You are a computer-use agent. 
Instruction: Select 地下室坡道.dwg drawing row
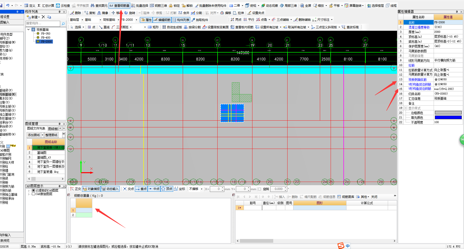click(48, 172)
